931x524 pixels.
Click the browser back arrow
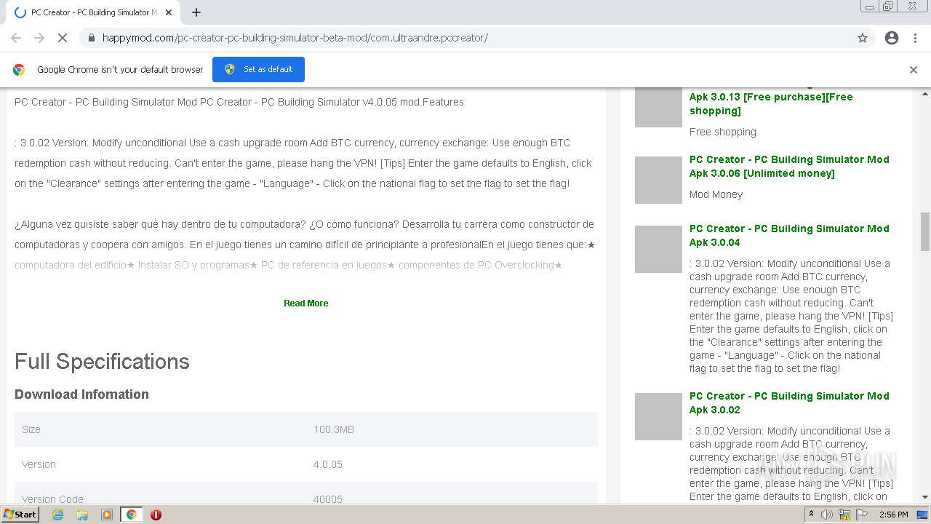(16, 38)
